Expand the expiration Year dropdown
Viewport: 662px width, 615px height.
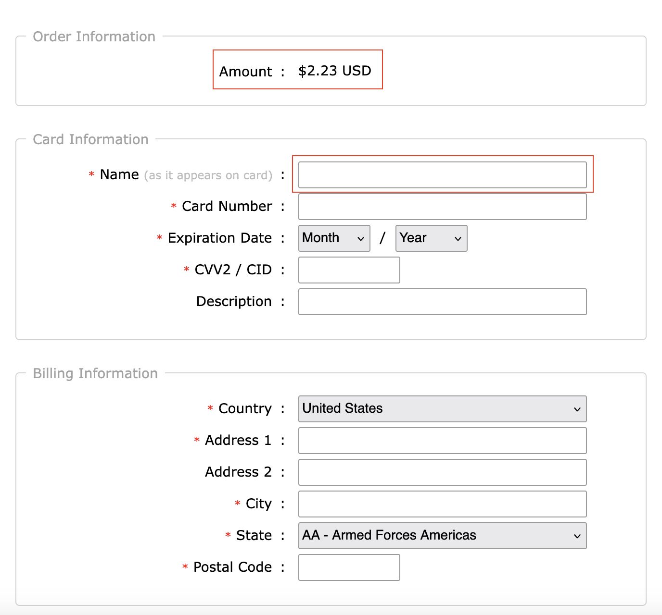click(x=431, y=238)
